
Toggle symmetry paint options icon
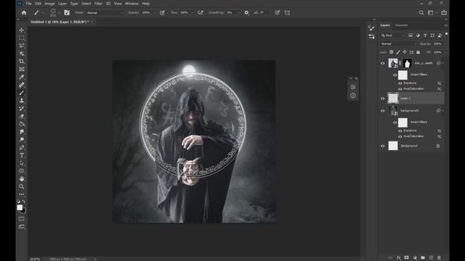pyautogui.click(x=287, y=13)
